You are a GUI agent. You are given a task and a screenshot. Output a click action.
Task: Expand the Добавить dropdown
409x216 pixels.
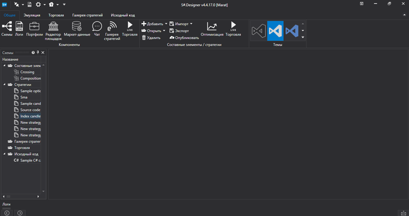tap(165, 24)
